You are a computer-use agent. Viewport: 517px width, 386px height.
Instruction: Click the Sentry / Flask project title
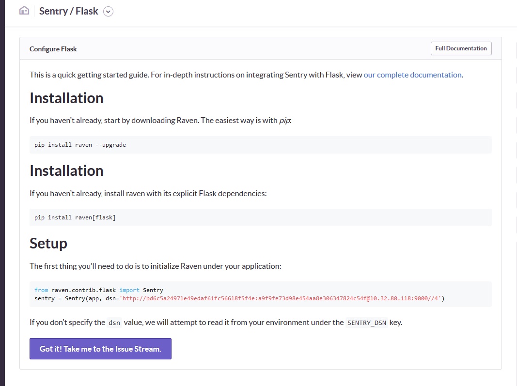click(68, 11)
